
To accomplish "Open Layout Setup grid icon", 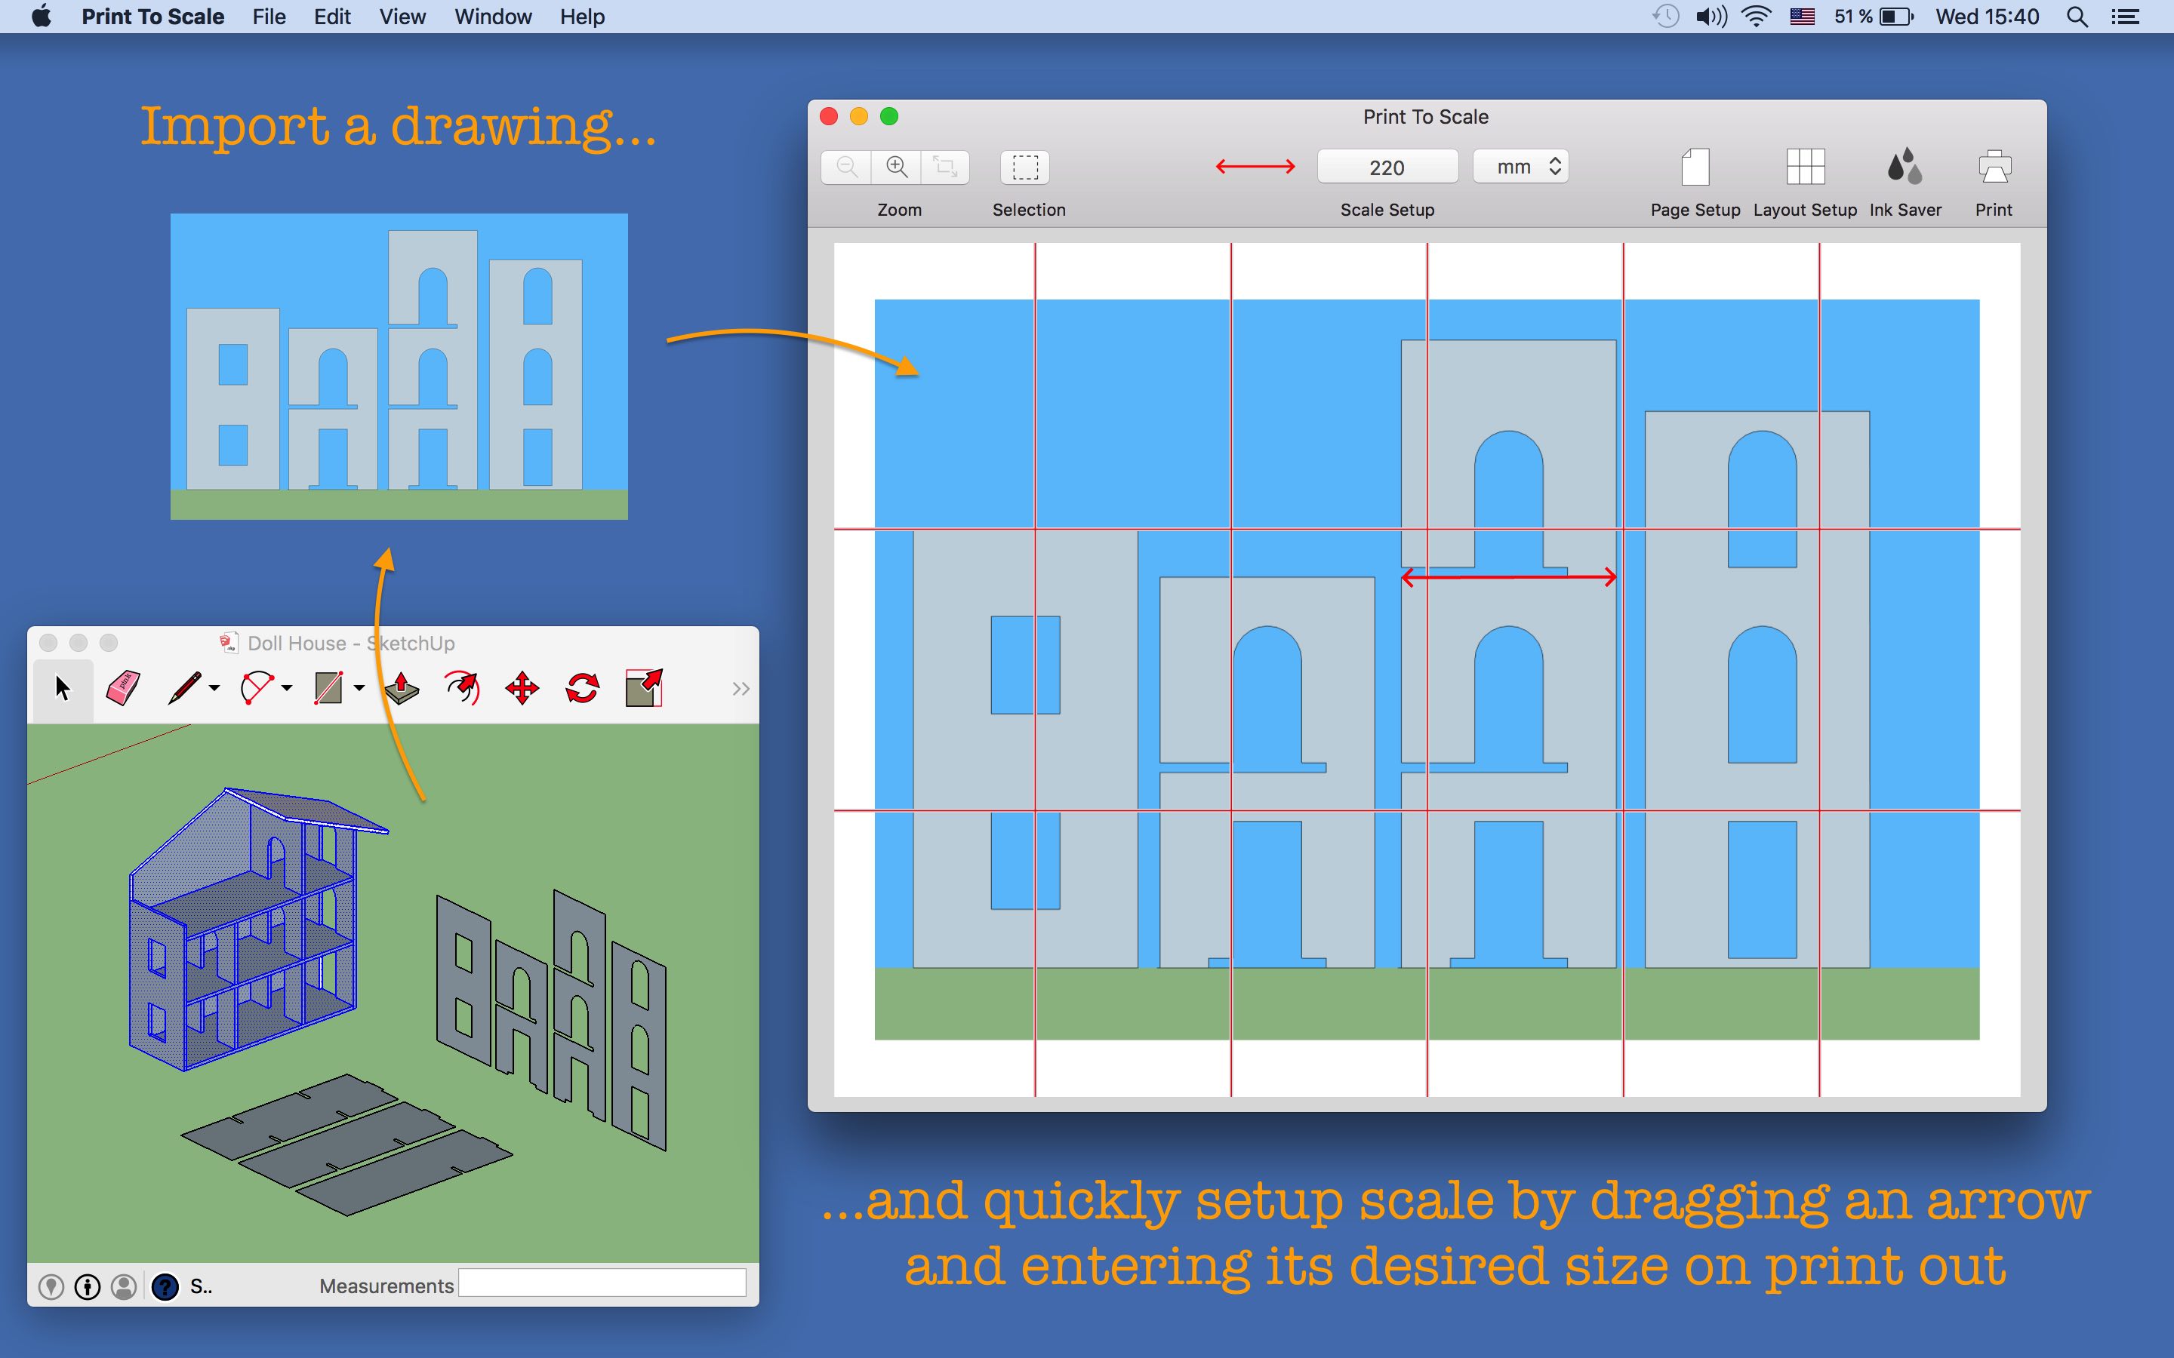I will [1805, 167].
